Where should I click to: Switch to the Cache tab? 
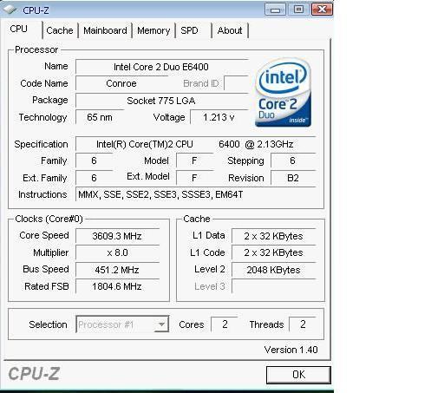coord(60,30)
